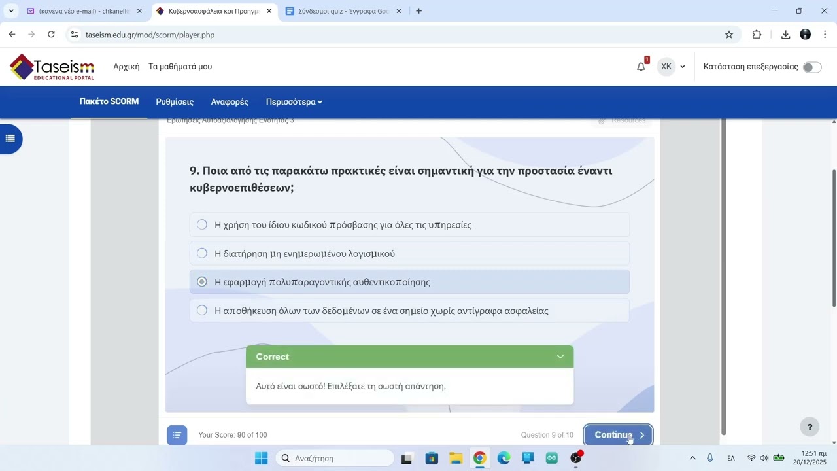837x471 pixels.
Task: Open the volume tray icon
Action: point(764,458)
